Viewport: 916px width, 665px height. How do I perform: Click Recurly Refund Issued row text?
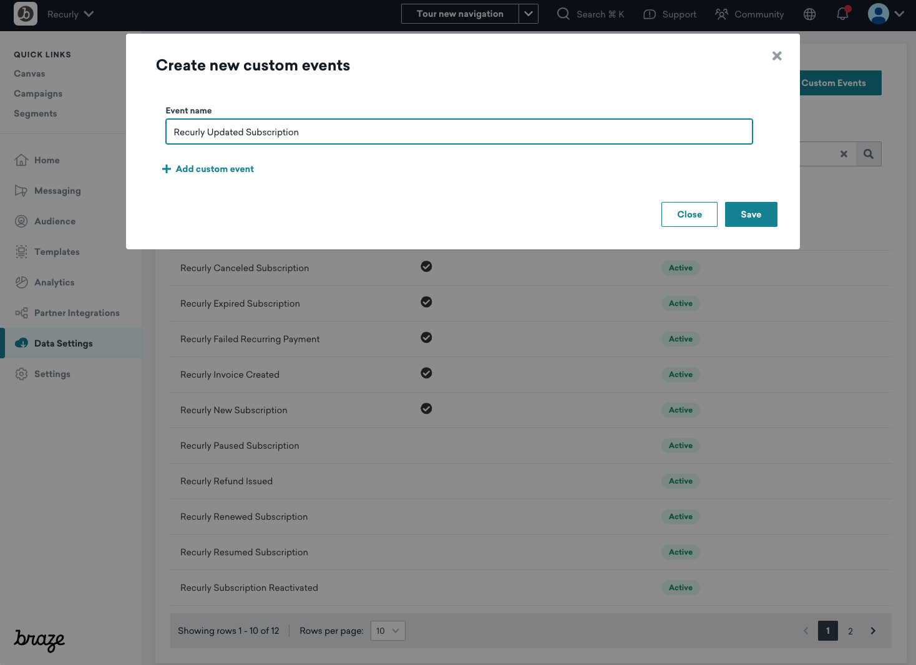pos(227,481)
